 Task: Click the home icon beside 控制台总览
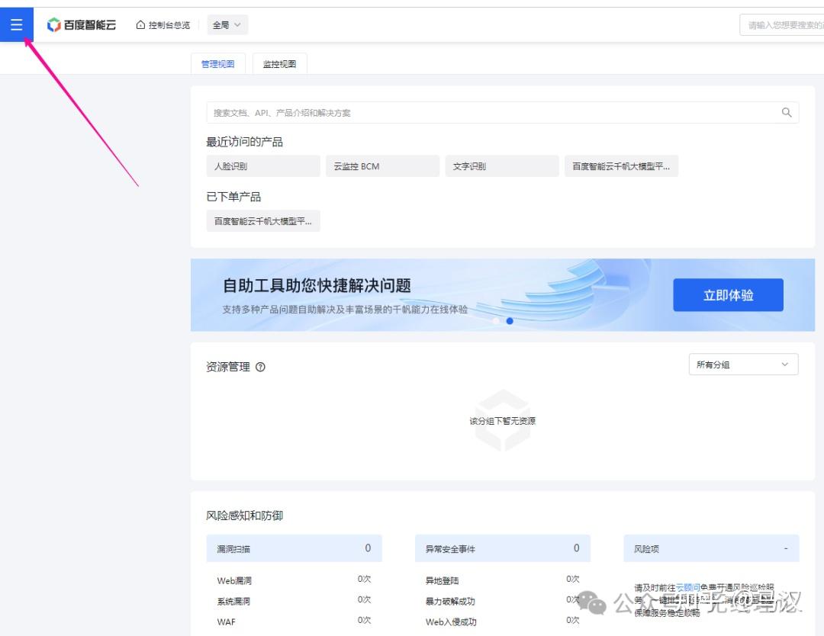(x=140, y=24)
